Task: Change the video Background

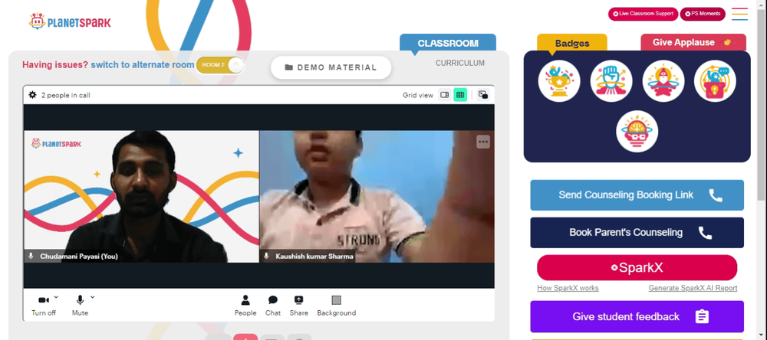Action: [x=337, y=306]
